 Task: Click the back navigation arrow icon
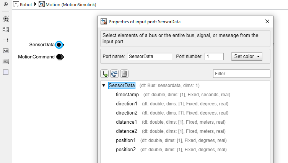click(x=6, y=5)
